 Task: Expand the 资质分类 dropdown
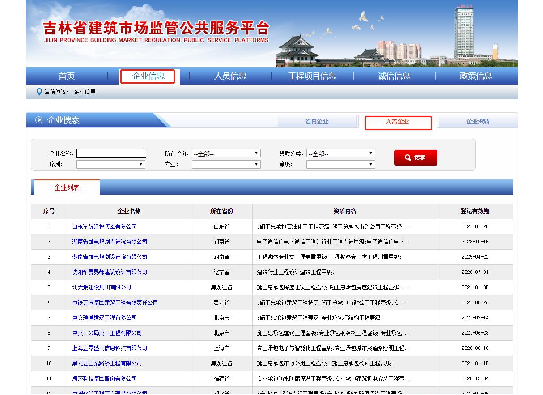click(x=340, y=153)
